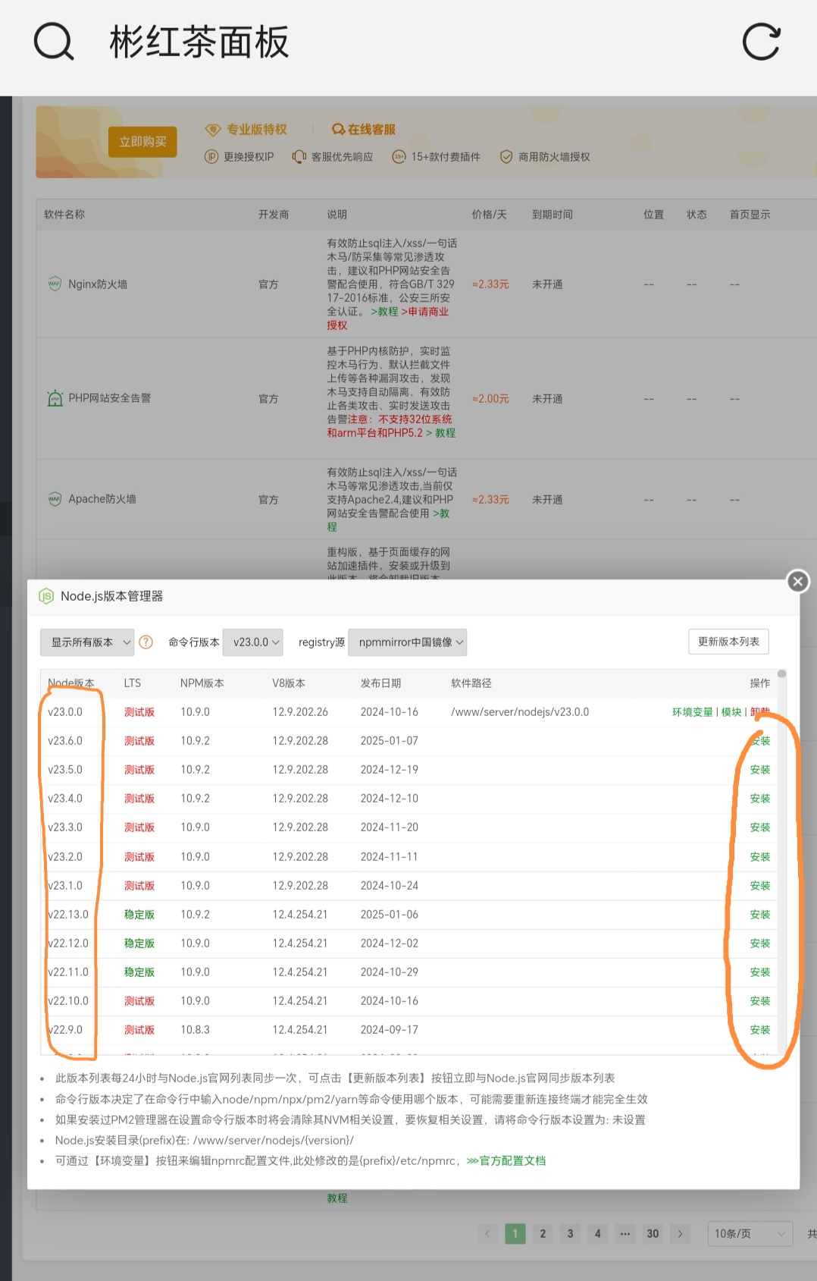817x1281 pixels.
Task: Click the Apache防火墙 software name
Action: coord(102,499)
